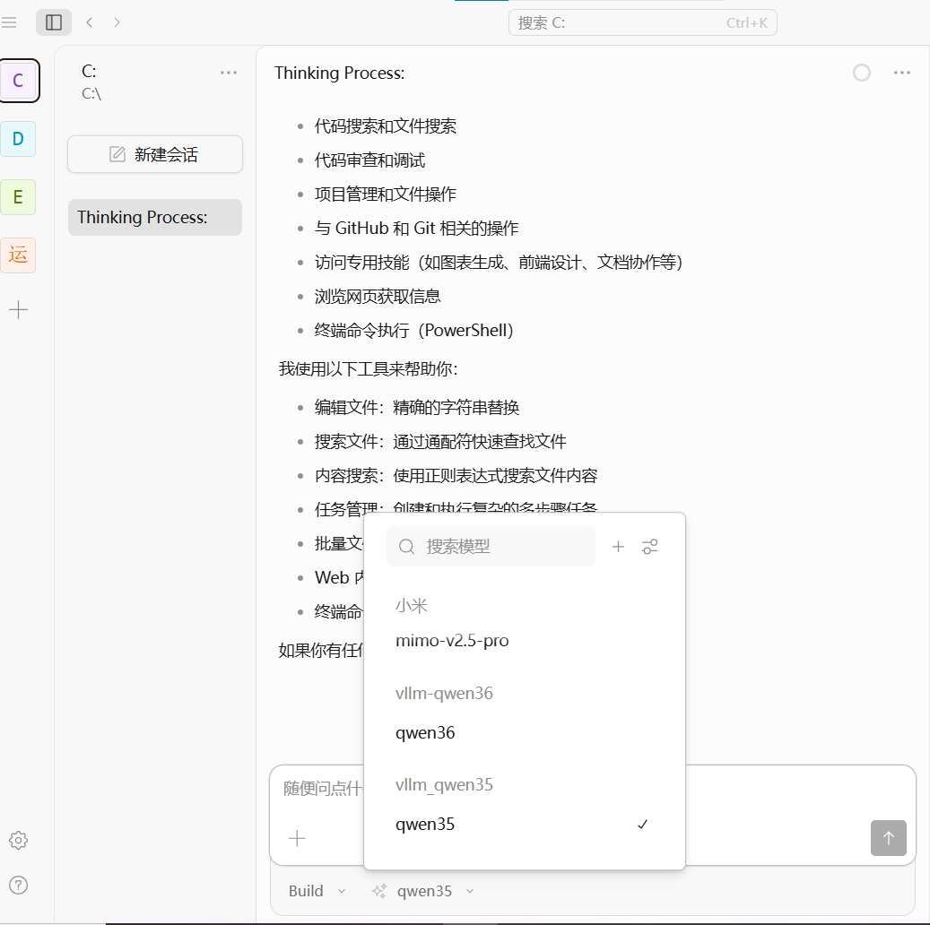Select the D workspace icon

[x=19, y=139]
